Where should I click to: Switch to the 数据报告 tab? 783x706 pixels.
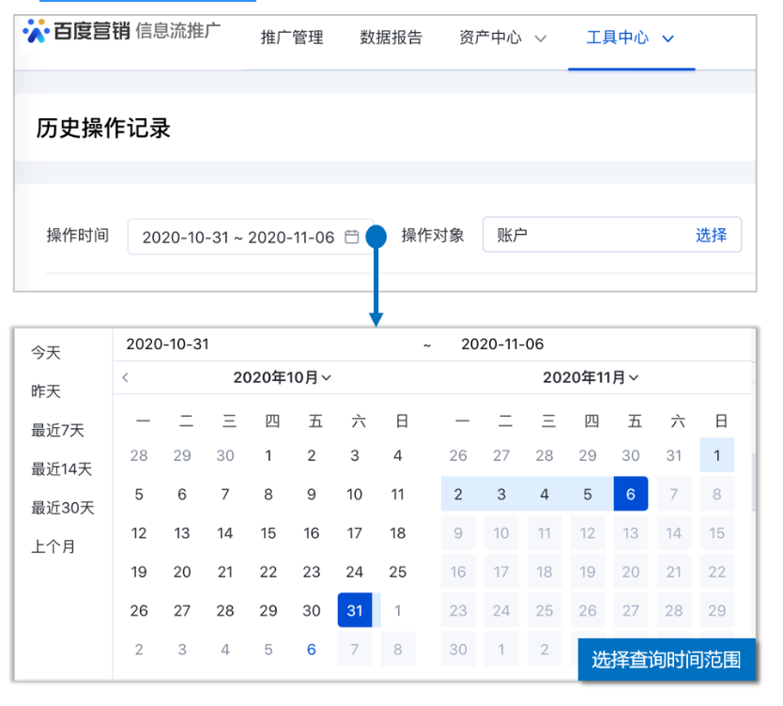(391, 38)
